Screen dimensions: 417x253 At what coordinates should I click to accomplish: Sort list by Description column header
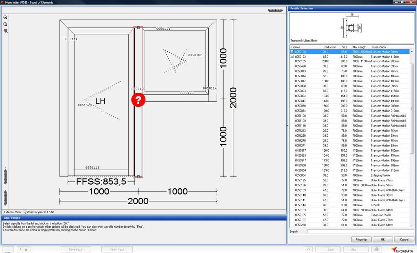pyautogui.click(x=379, y=47)
